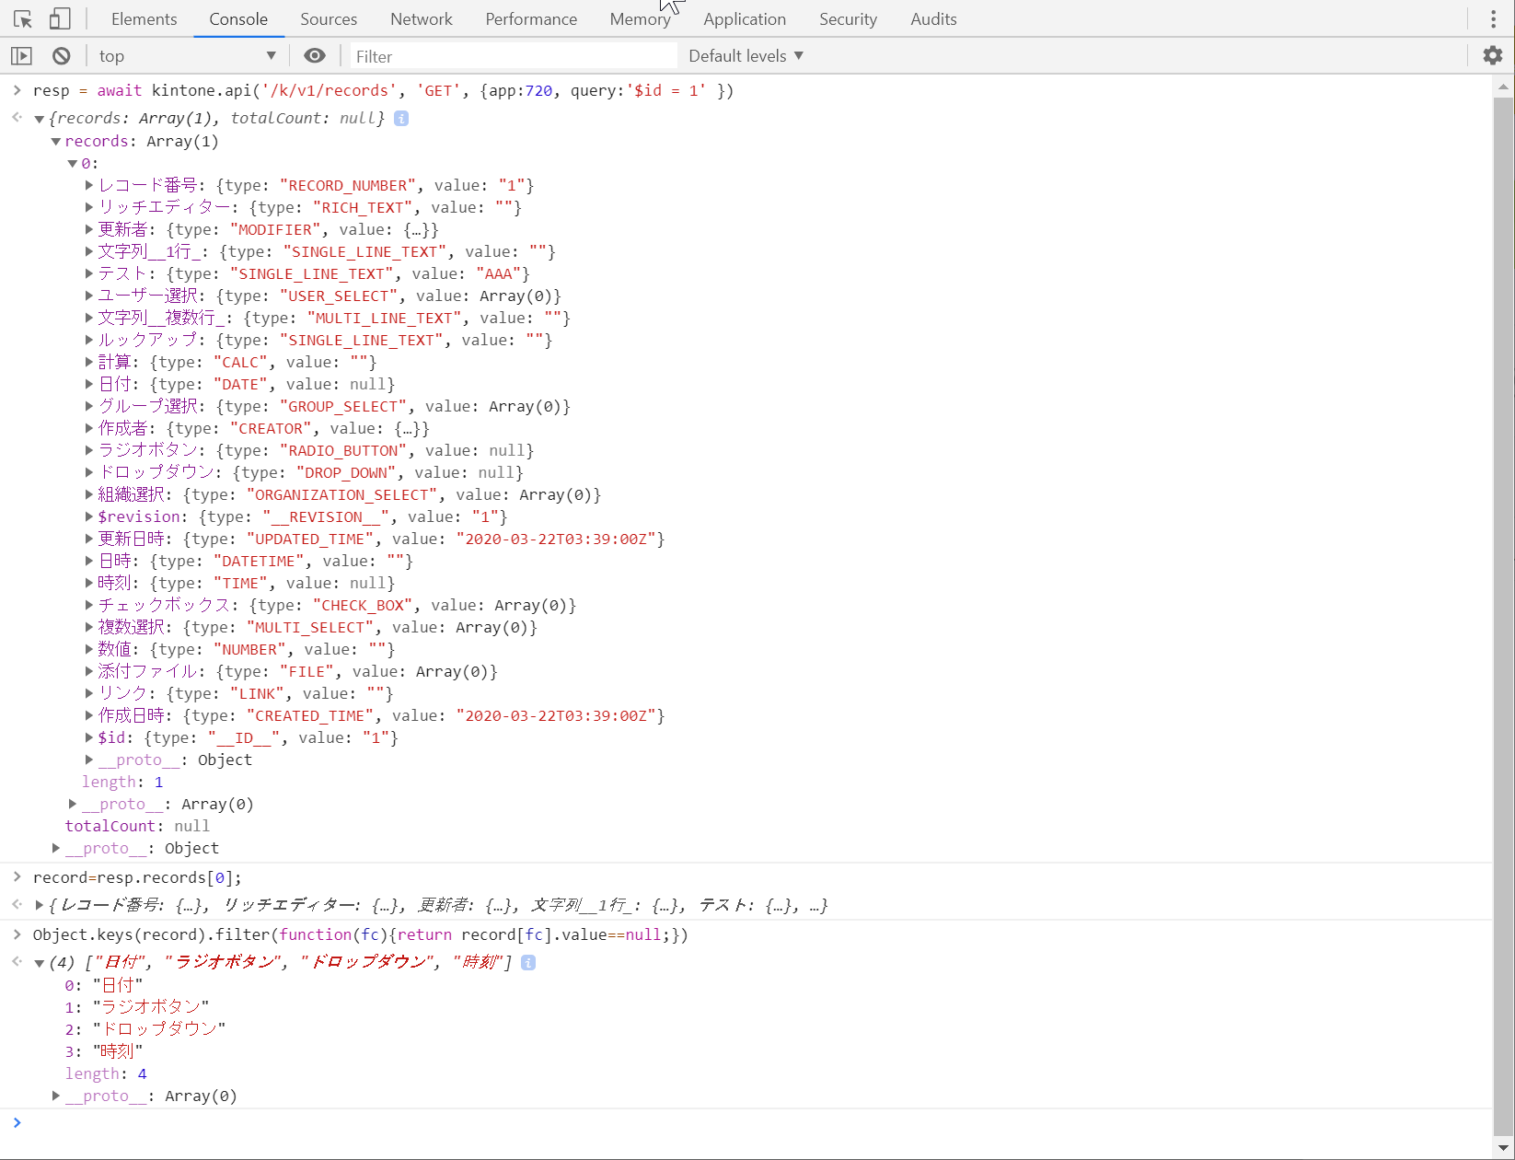Expand the 計算 CALC entry

pos(89,362)
